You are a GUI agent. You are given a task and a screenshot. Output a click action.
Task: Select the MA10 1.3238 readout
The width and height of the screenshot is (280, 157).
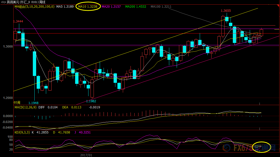88,7
